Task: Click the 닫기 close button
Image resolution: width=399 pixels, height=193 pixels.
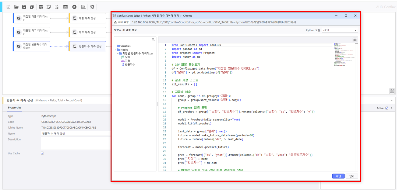Action: [352, 176]
